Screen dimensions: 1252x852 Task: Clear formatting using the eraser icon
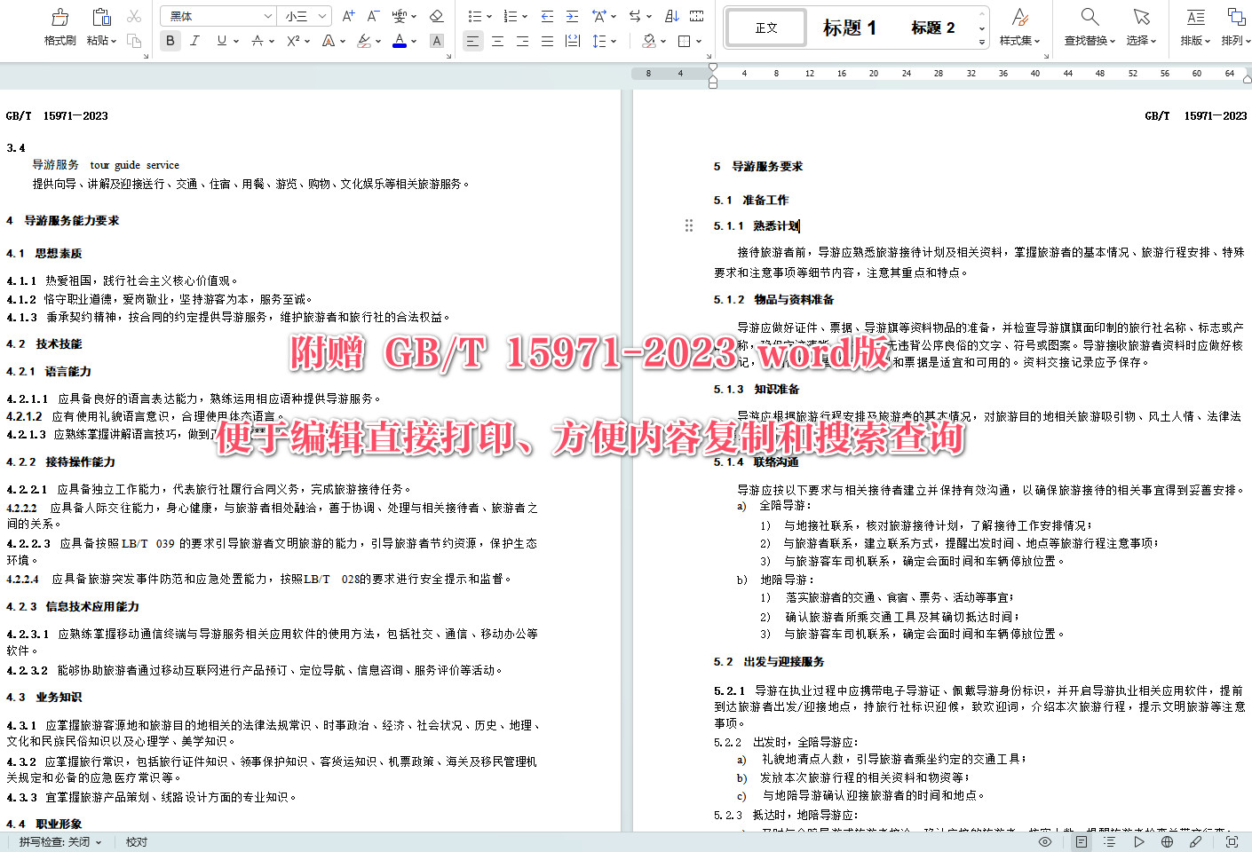[x=436, y=15]
